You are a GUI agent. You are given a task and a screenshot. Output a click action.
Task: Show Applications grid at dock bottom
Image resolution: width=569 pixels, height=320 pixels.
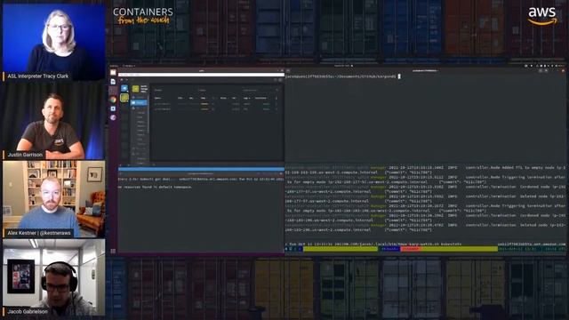pyautogui.click(x=113, y=251)
